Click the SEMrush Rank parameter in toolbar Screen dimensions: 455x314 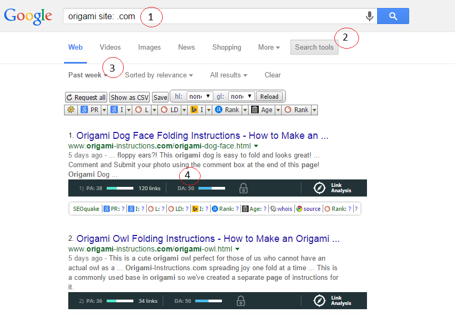[296, 110]
